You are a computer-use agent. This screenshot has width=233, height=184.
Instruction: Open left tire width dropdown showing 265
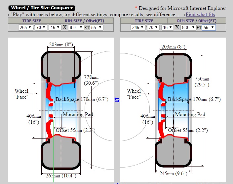[x=25, y=27]
